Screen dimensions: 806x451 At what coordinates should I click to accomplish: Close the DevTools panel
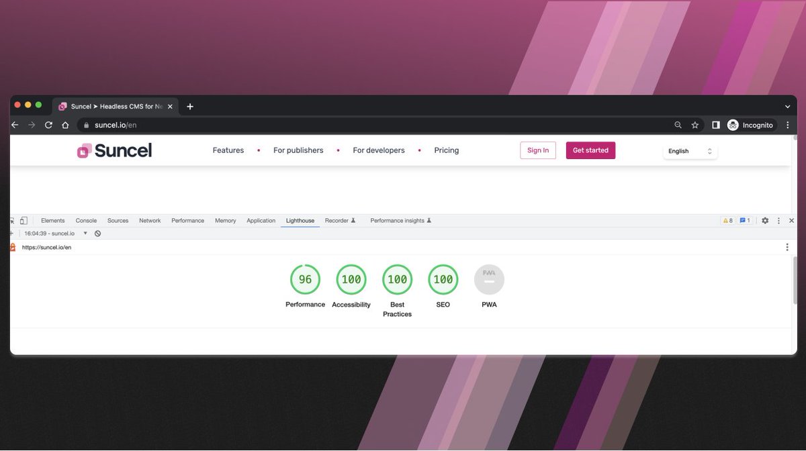pos(791,220)
